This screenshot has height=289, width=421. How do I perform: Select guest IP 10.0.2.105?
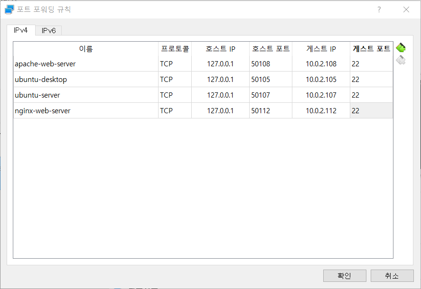tap(321, 79)
